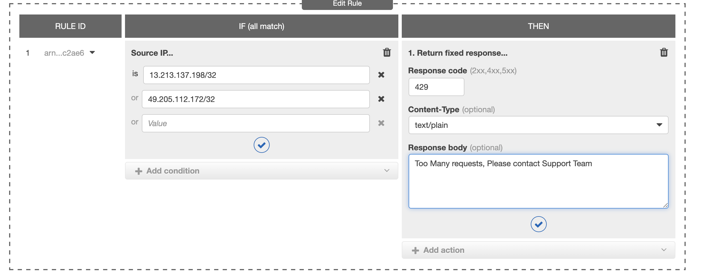Confirm fixed response action with blue checkmark
The image size is (709, 275).
(538, 224)
